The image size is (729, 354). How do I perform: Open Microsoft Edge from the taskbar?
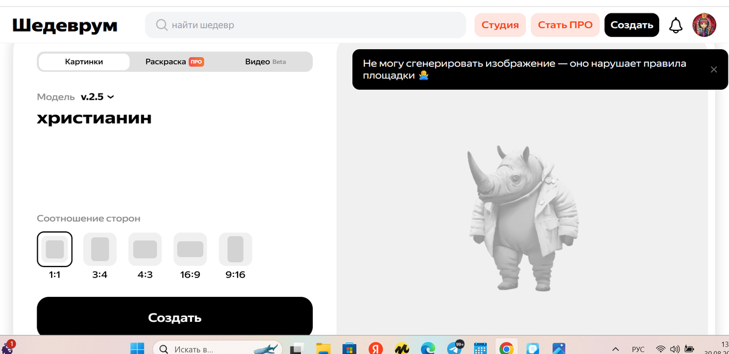[x=428, y=349]
